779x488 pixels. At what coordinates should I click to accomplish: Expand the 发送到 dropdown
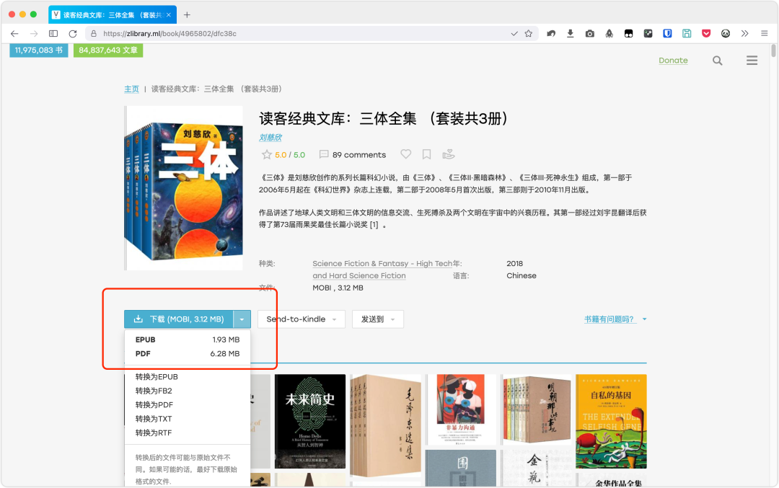coord(377,319)
